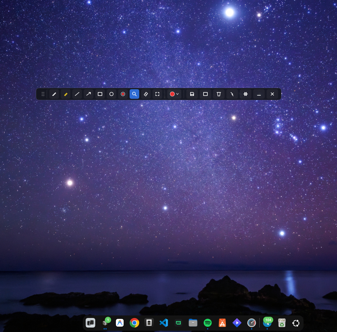Image resolution: width=337 pixels, height=332 pixels.
Task: Close the annotation toolbar
Action: [x=272, y=94]
